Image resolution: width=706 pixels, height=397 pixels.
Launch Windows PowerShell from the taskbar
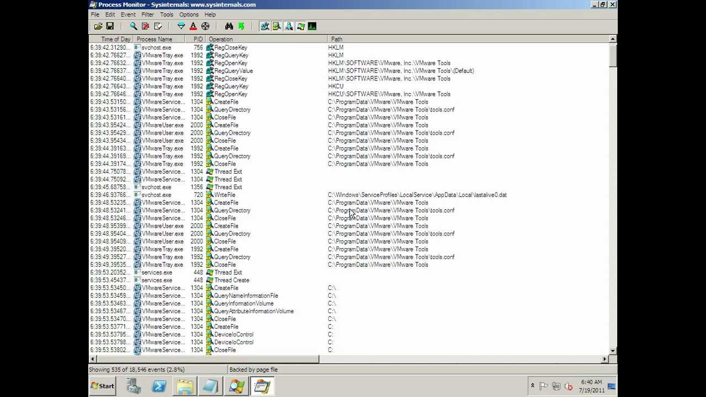click(x=159, y=386)
